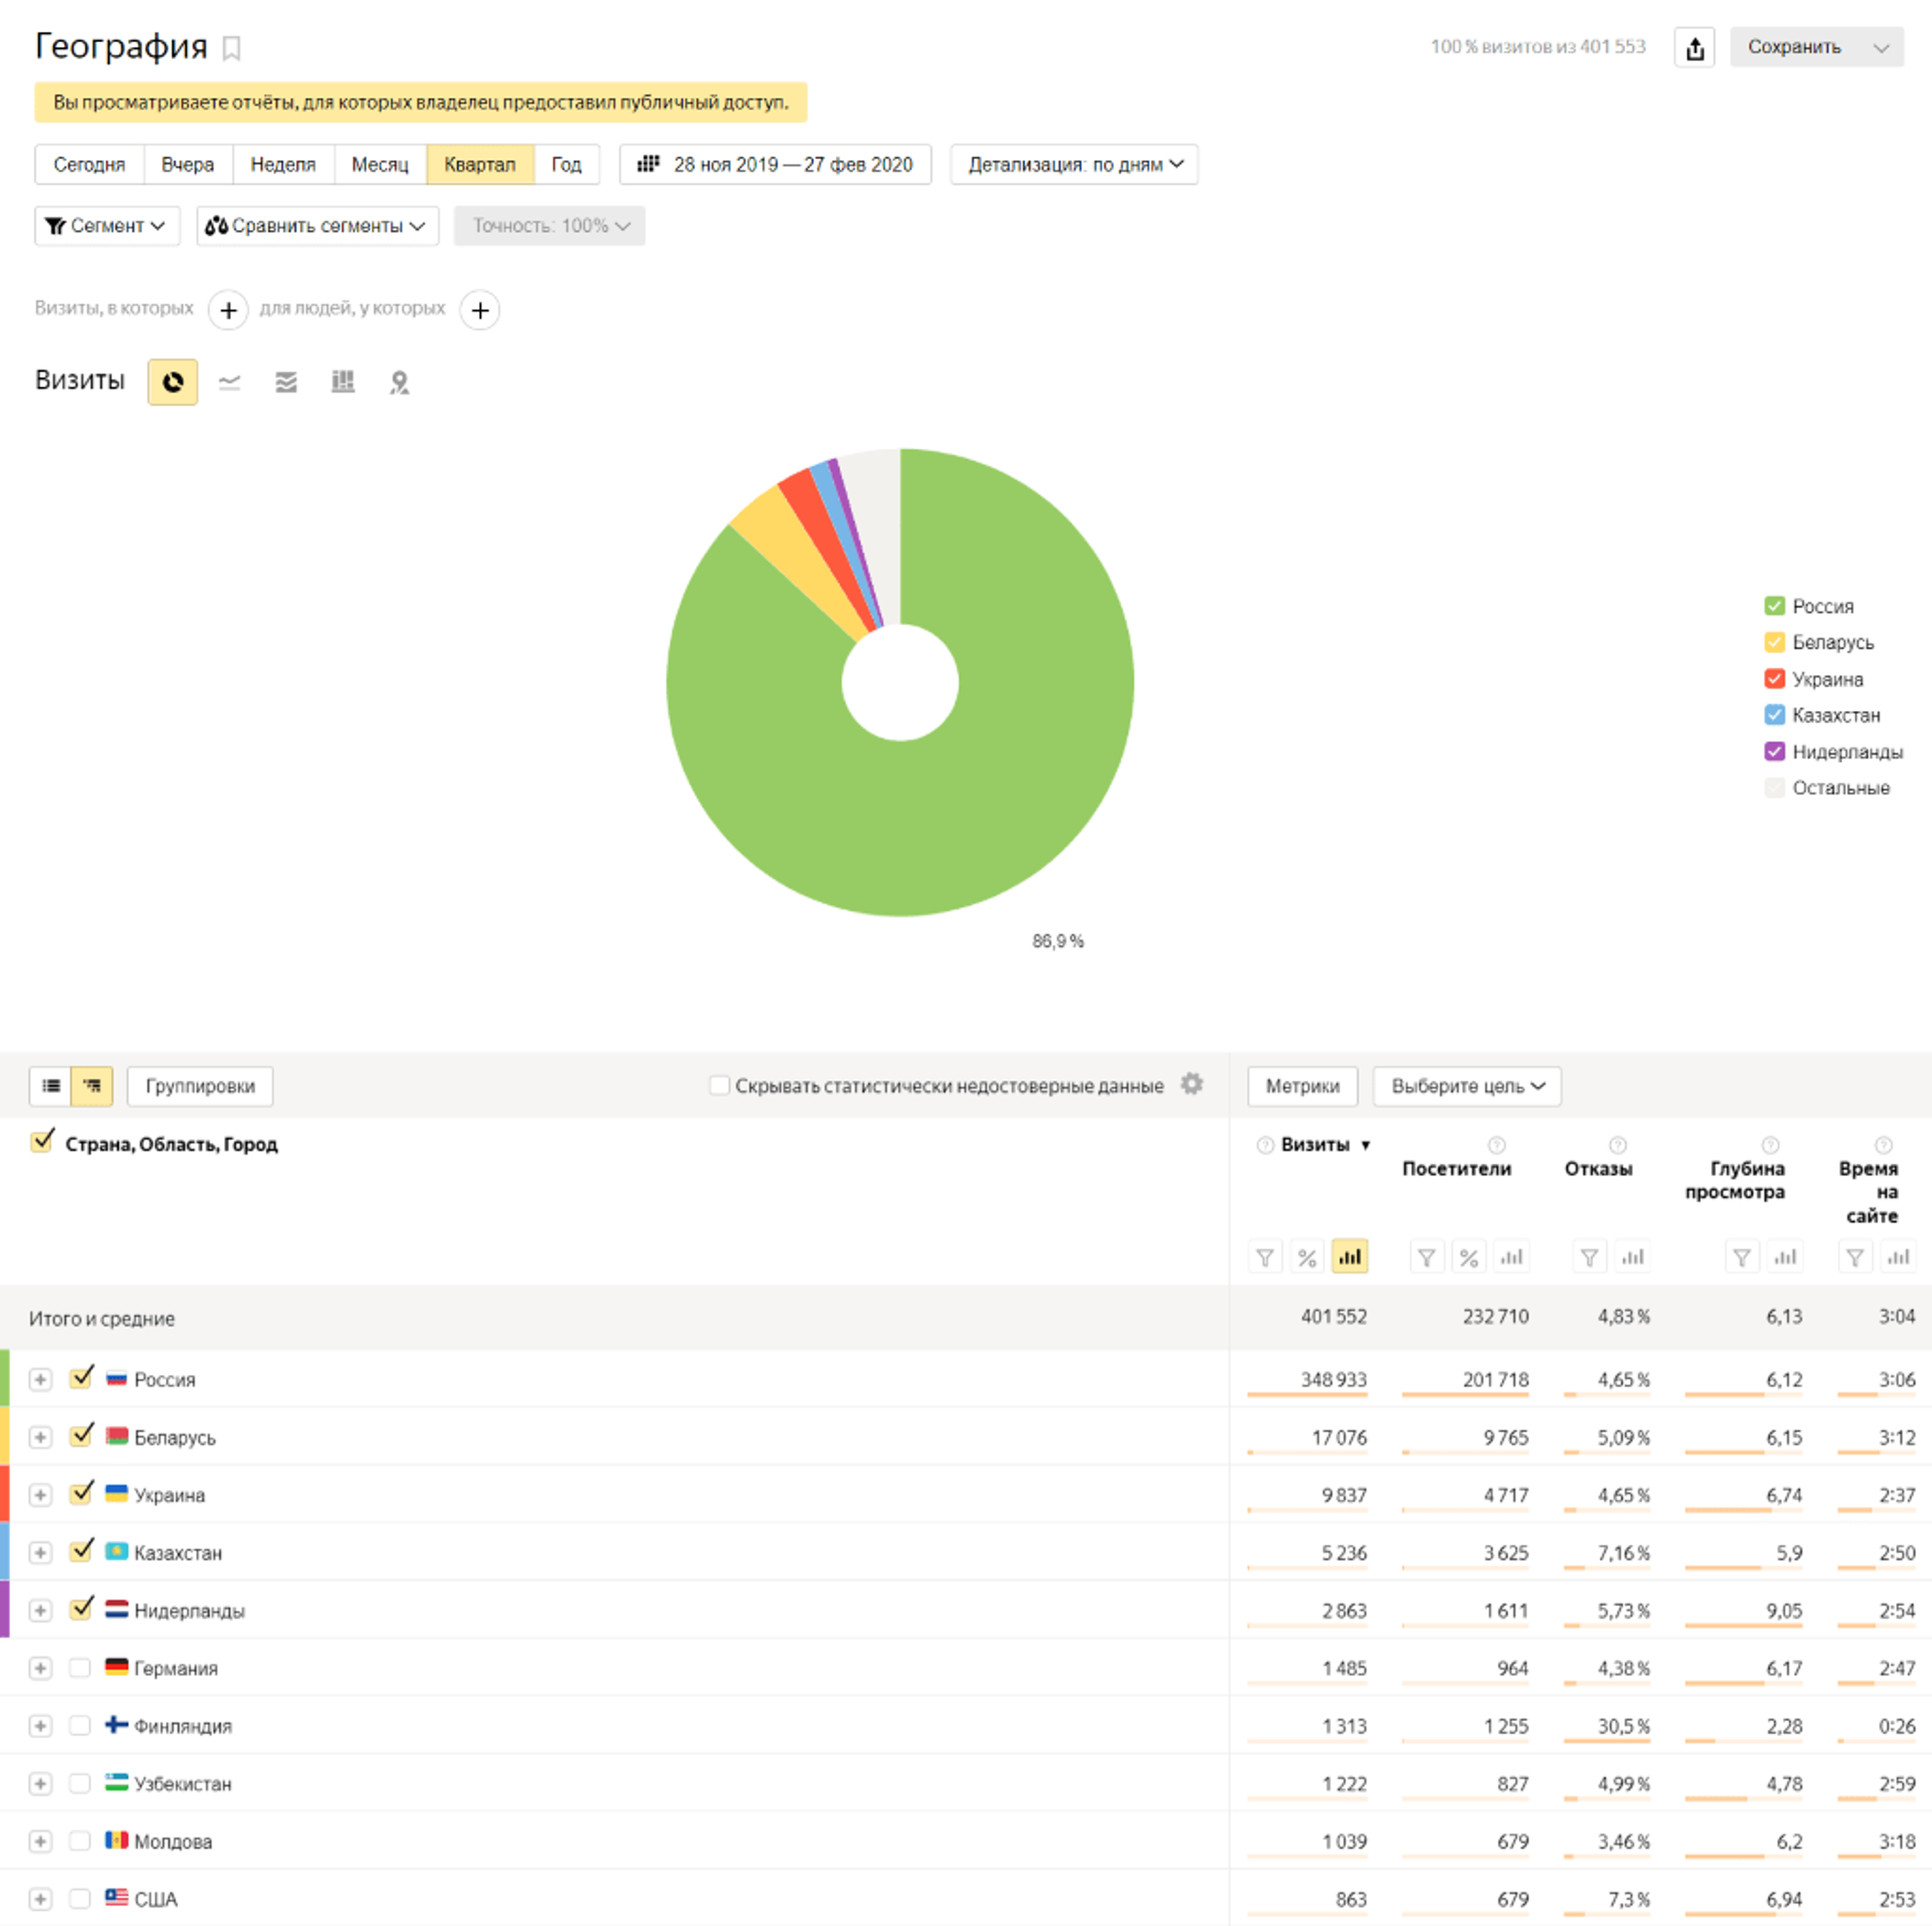Open the map view icon

[399, 382]
